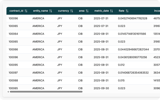
Task: Select the 100095 contract id cell
Action: 13,65
